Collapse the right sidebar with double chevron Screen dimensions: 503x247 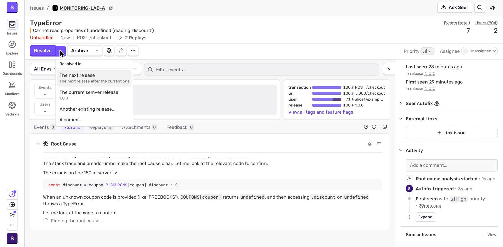[x=389, y=69]
